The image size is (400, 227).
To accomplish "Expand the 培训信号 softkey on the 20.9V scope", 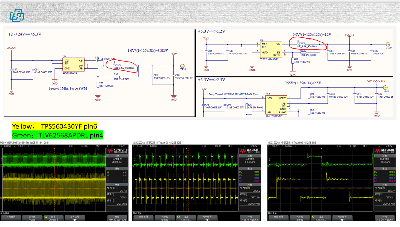I will (x=74, y=218).
